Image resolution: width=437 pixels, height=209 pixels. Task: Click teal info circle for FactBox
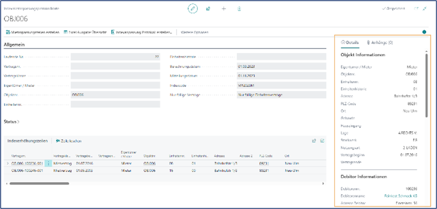pyautogui.click(x=424, y=32)
